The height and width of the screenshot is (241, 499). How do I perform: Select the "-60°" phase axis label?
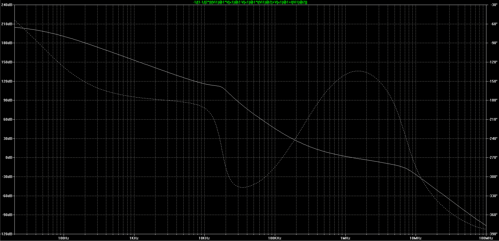[494, 24]
